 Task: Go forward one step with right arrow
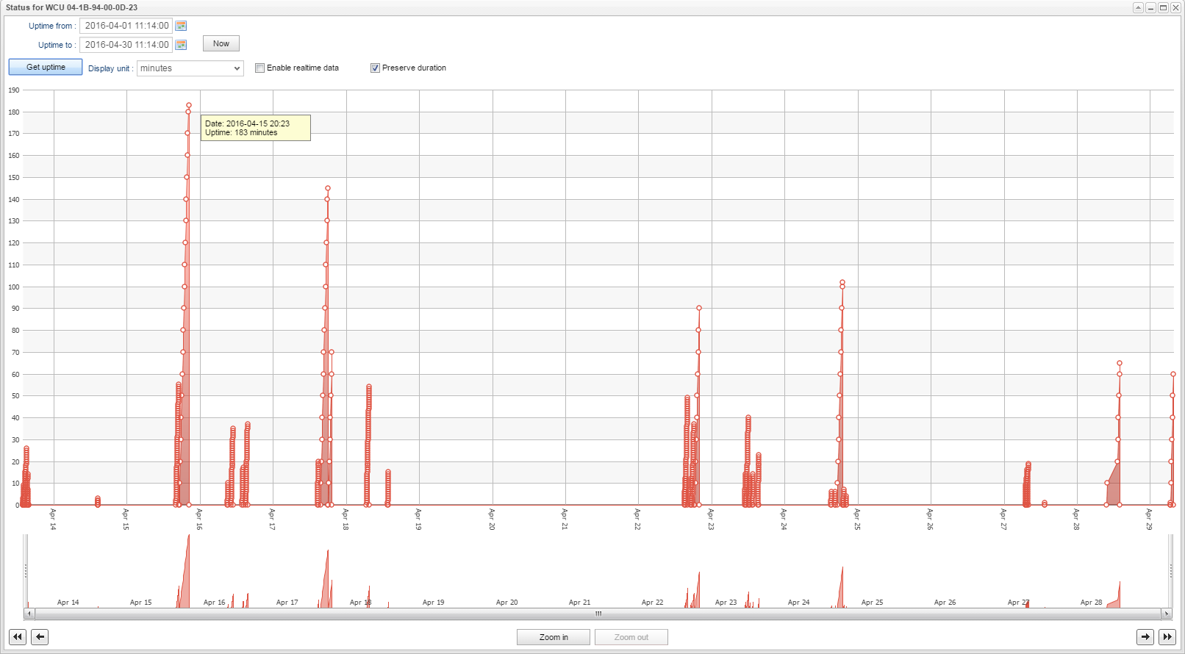tap(1145, 637)
